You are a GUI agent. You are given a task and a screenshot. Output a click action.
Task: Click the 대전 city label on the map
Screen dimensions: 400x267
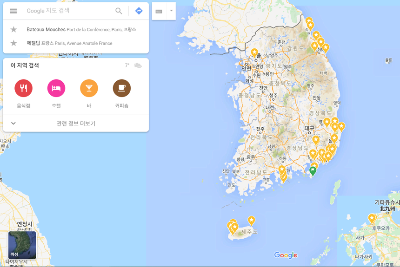pyautogui.click(x=270, y=108)
